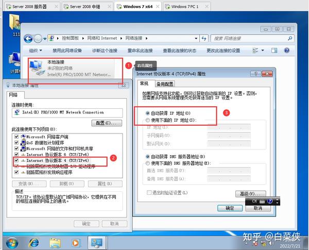Click 确定 in 本地连接 属性 dialog
The image size is (309, 250).
87,224
